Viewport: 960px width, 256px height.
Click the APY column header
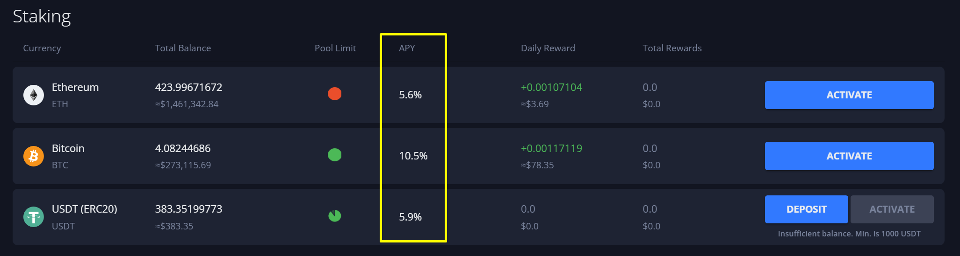pyautogui.click(x=407, y=48)
